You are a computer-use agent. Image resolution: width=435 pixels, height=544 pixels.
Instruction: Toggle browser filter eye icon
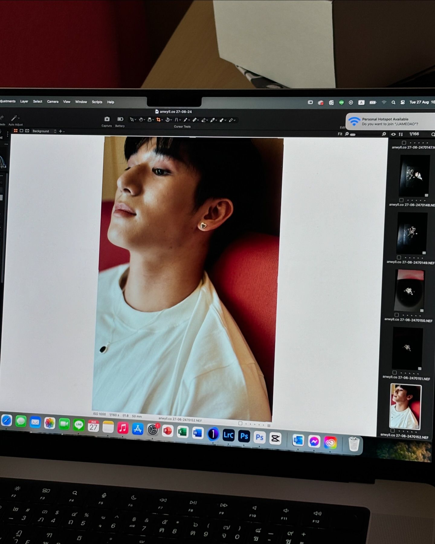393,134
